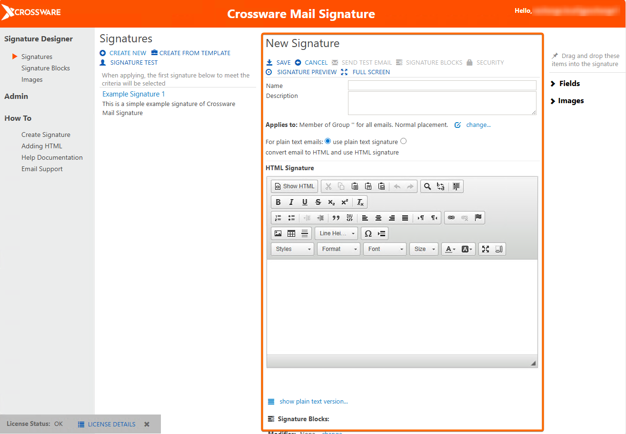Click the Name input field
This screenshot has width=626, height=434.
(x=442, y=86)
